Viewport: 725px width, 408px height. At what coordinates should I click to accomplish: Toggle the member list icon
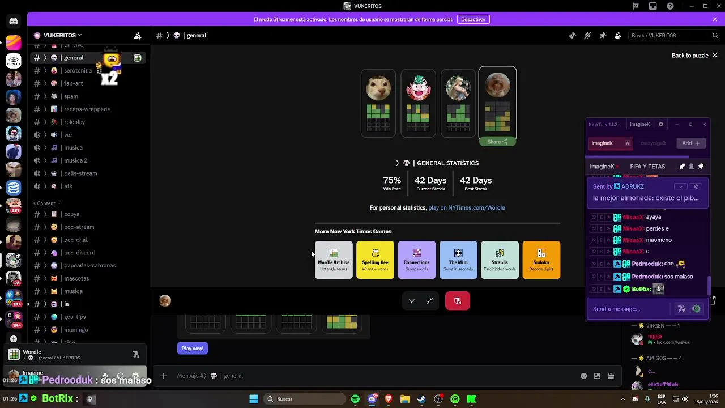pyautogui.click(x=617, y=35)
